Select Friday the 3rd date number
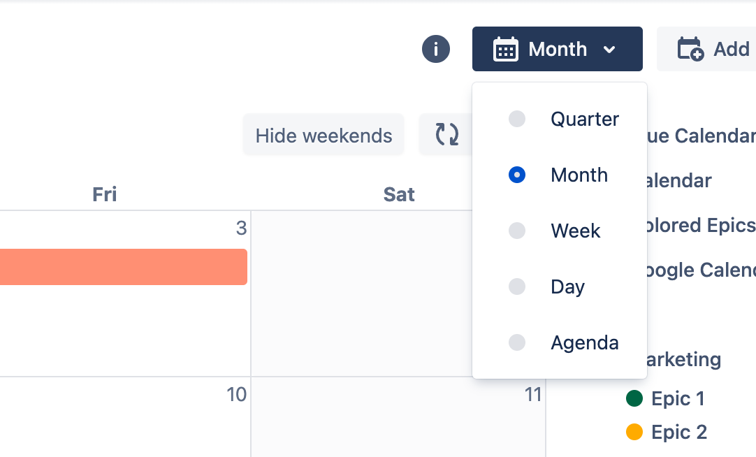The width and height of the screenshot is (756, 457). (x=241, y=228)
